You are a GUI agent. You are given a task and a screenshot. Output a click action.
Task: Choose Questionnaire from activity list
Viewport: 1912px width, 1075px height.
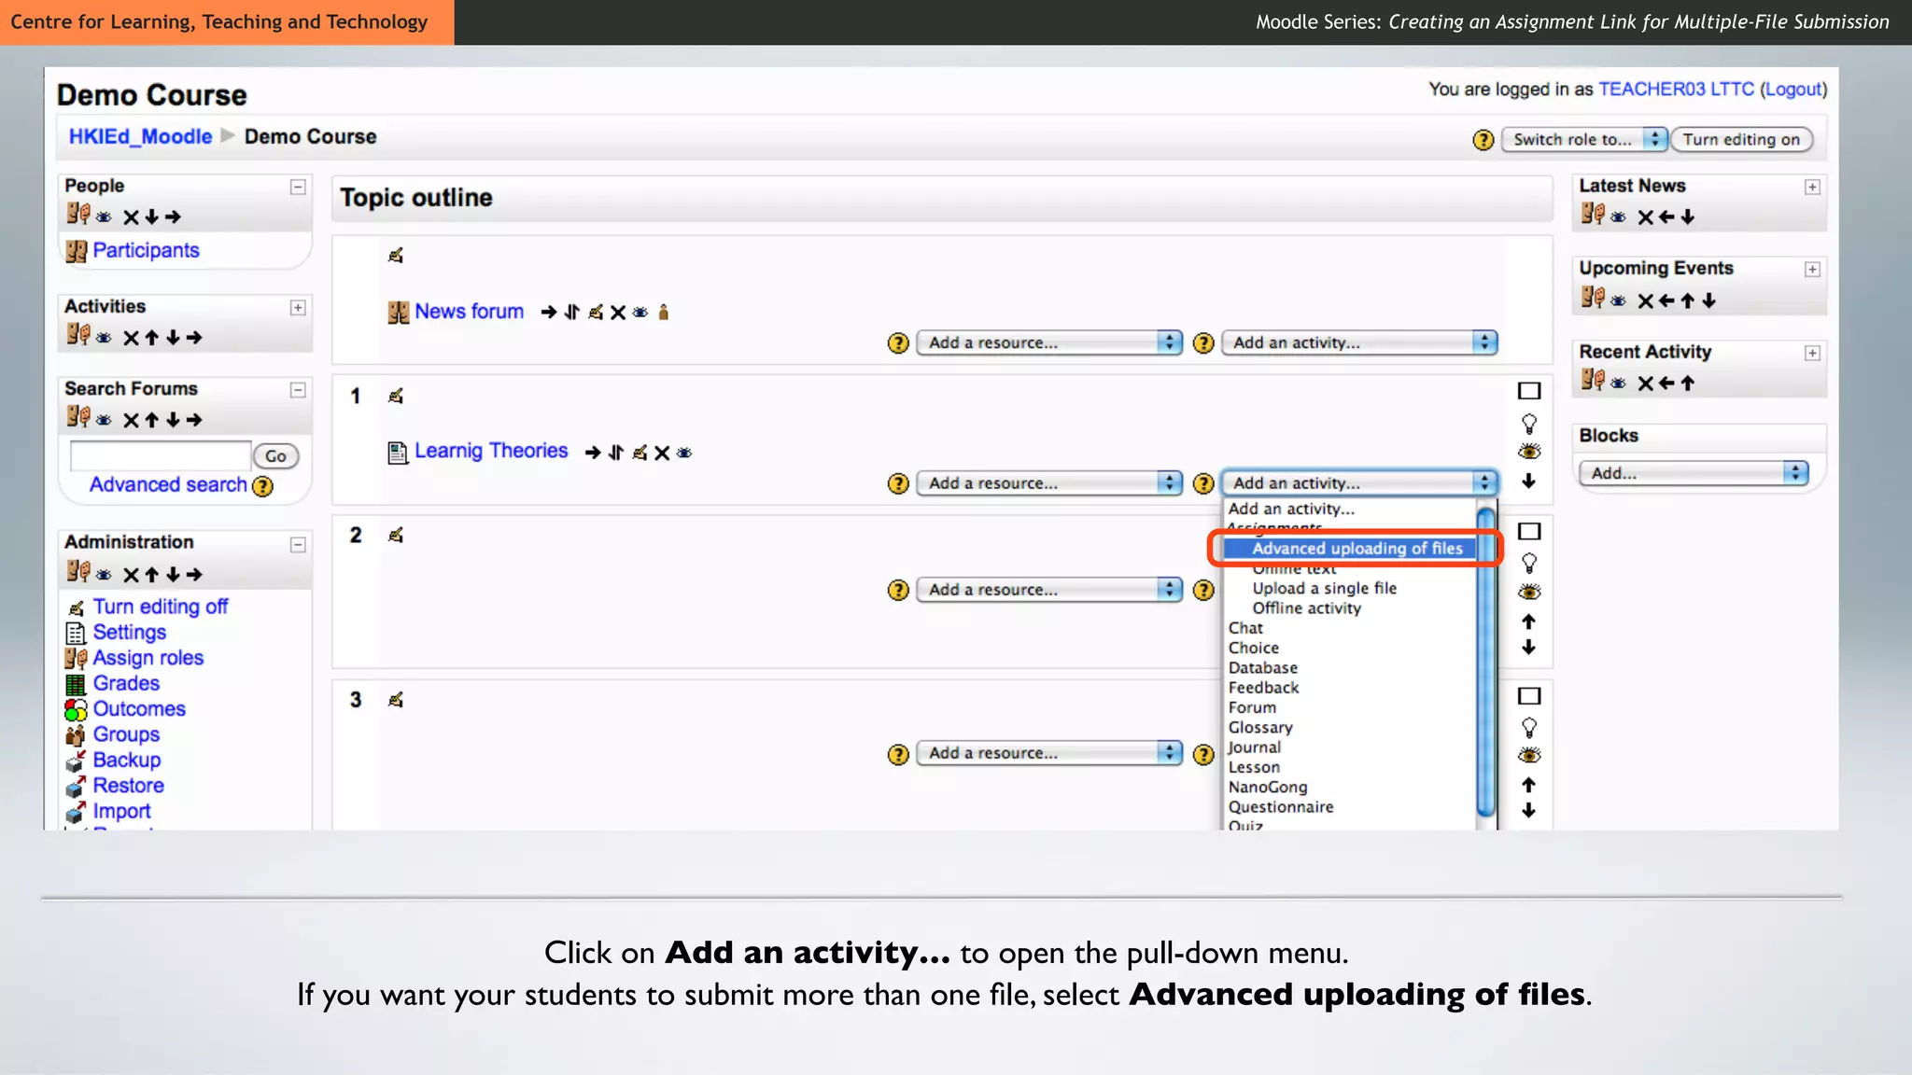(x=1281, y=807)
